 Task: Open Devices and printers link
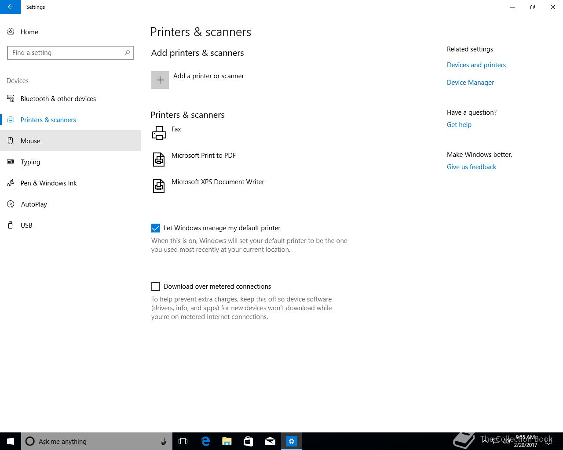476,65
